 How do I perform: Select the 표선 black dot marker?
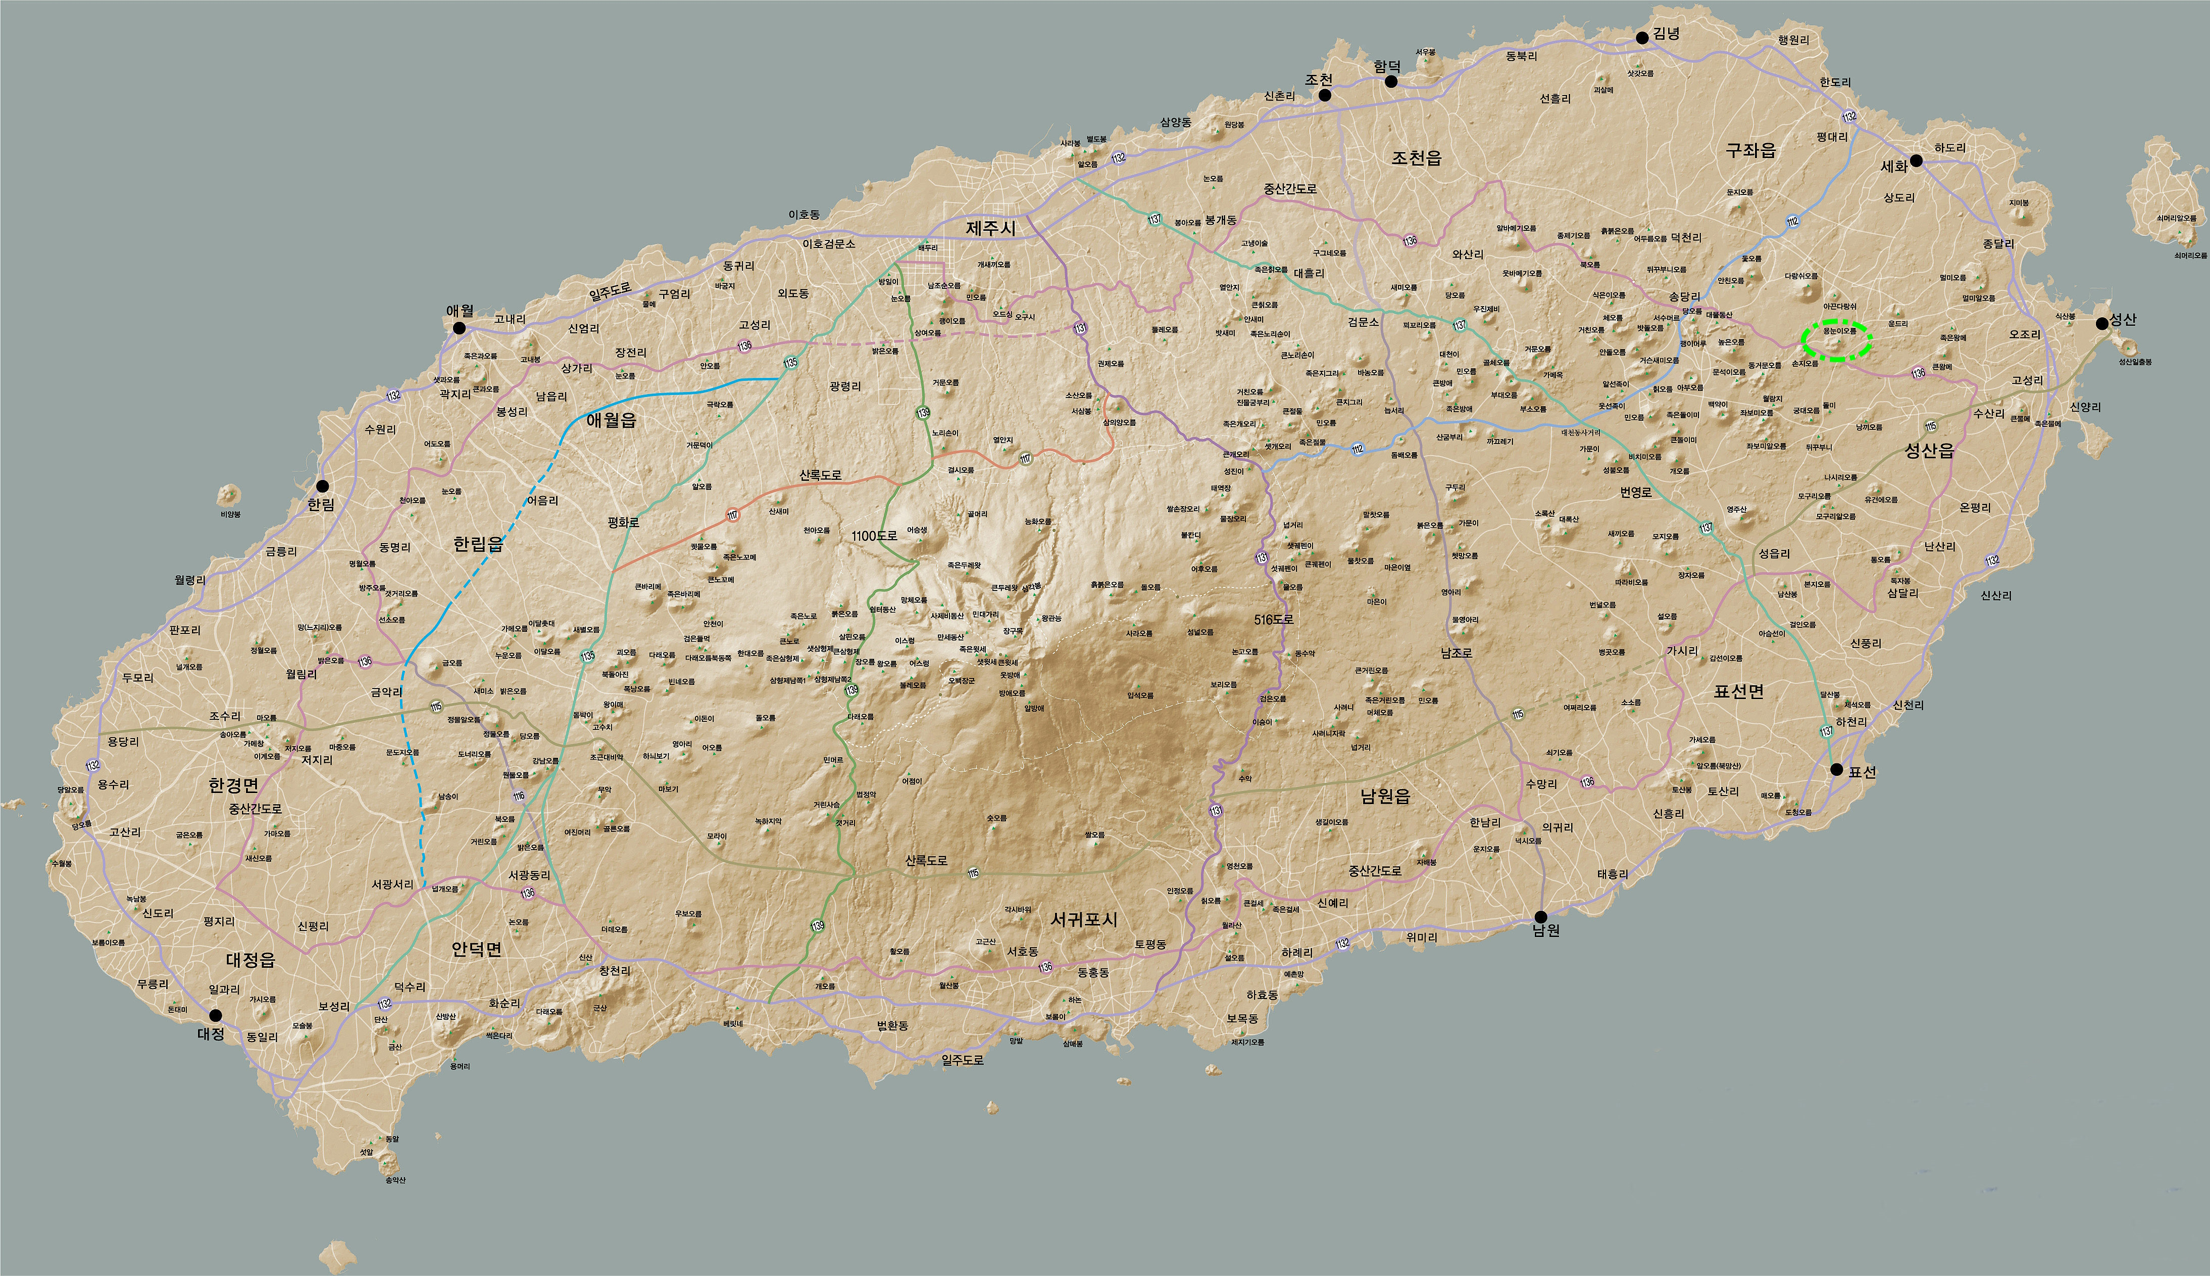pos(1837,769)
